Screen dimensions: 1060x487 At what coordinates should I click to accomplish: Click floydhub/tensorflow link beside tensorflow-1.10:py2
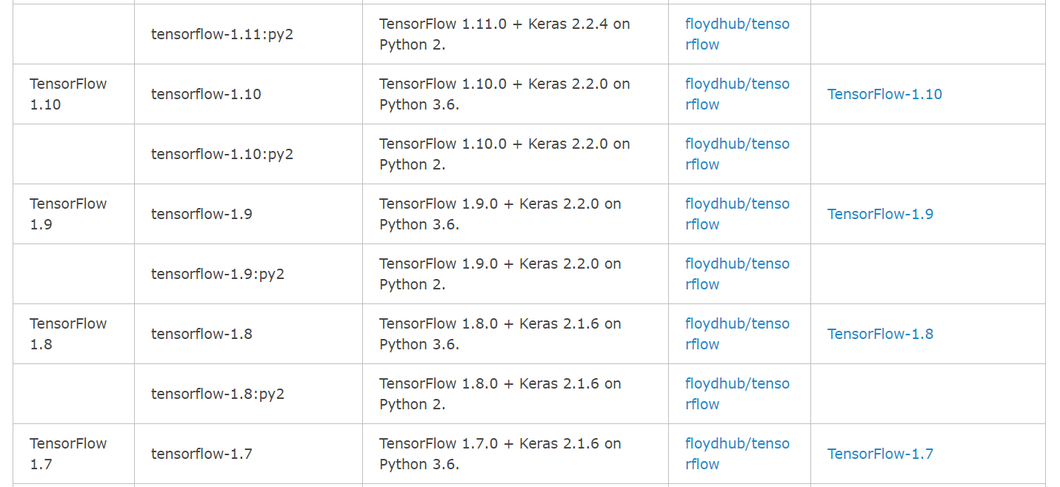click(737, 154)
